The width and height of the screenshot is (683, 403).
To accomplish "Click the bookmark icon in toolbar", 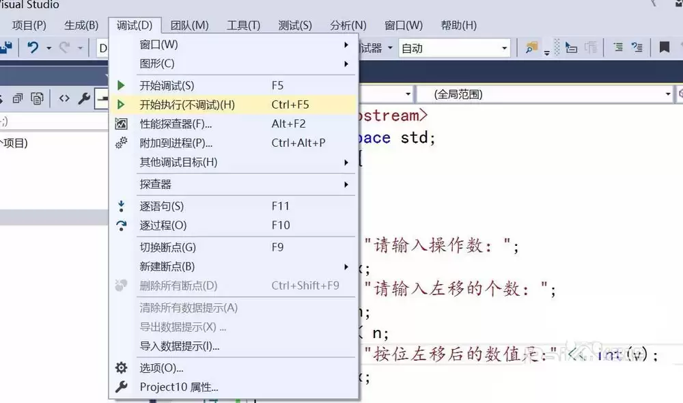I will point(664,48).
